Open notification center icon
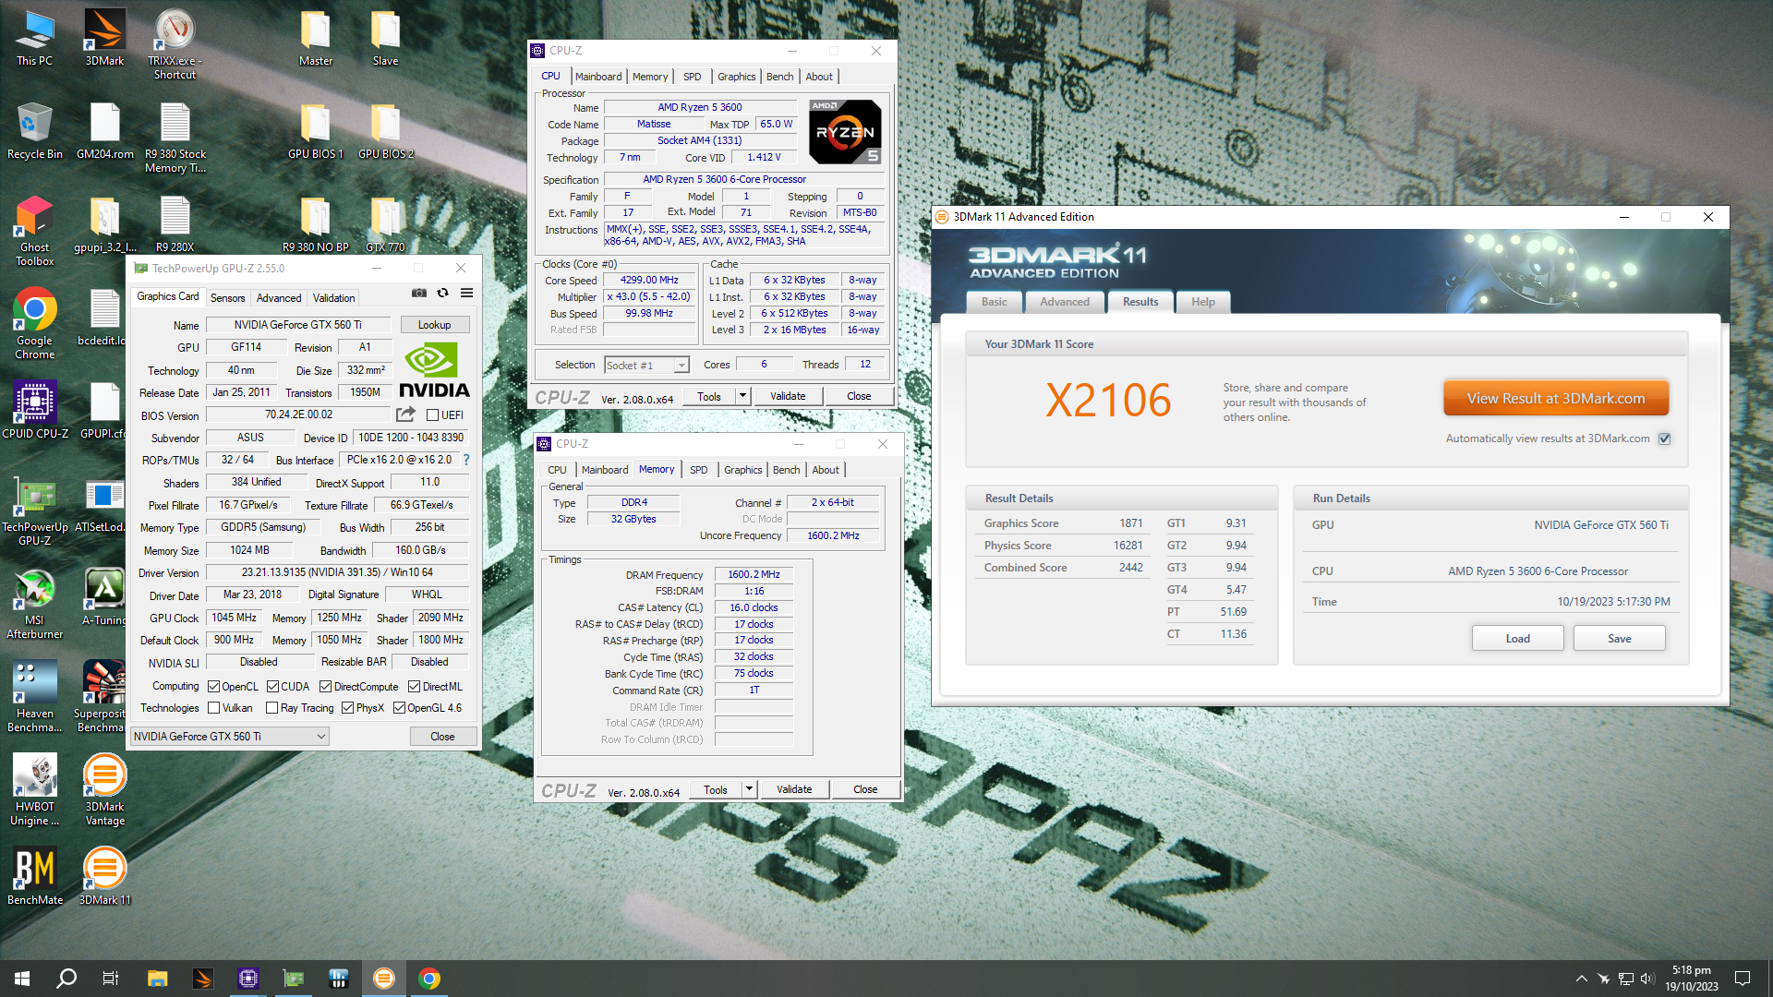The width and height of the screenshot is (1773, 997). (x=1743, y=979)
